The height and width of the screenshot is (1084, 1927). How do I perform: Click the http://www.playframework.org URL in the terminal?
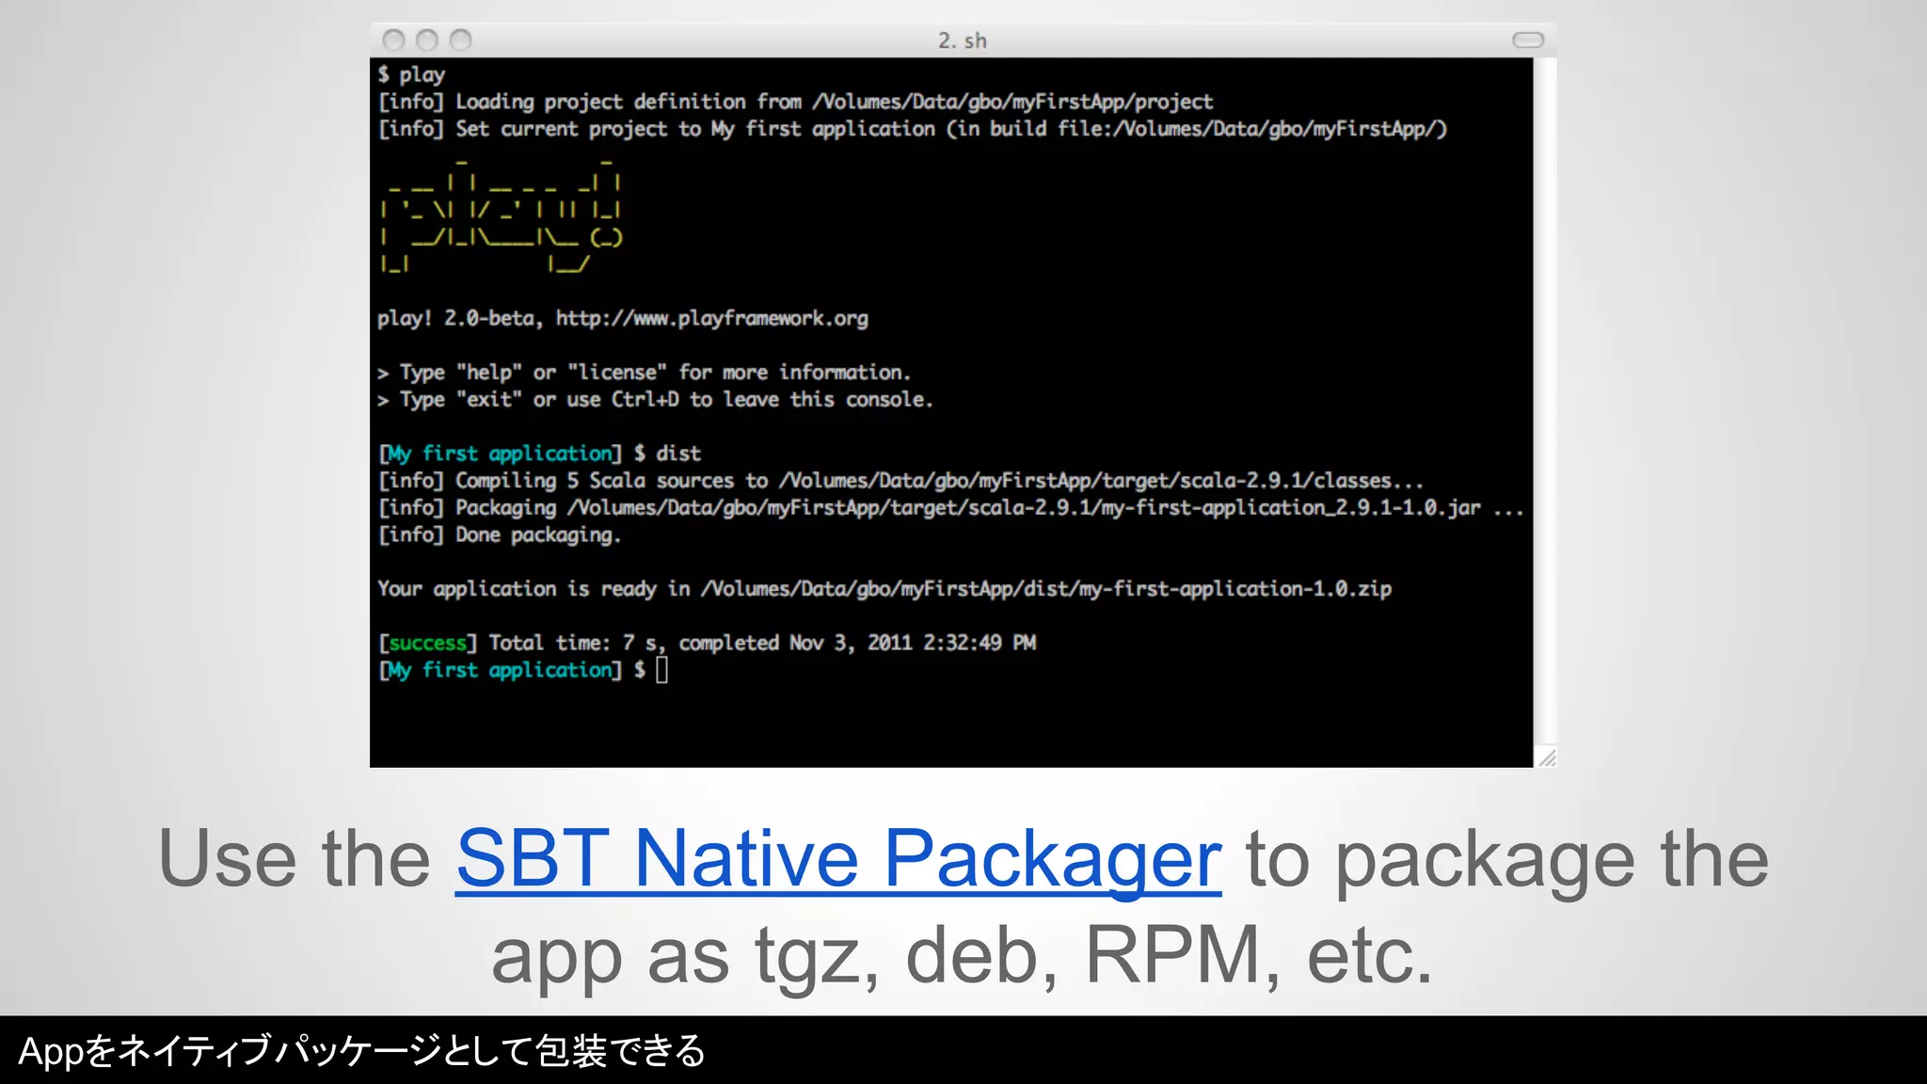[711, 318]
